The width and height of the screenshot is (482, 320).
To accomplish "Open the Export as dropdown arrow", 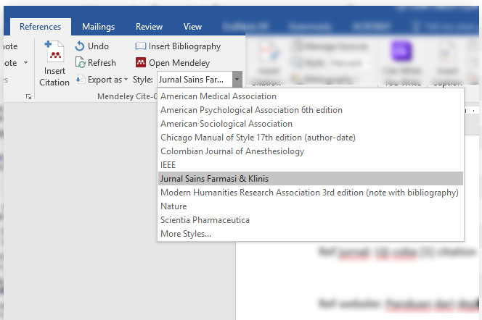I will pyautogui.click(x=126, y=80).
